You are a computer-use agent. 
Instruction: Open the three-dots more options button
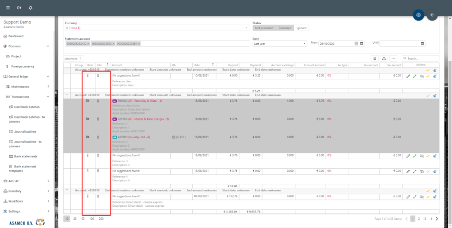(x=393, y=58)
